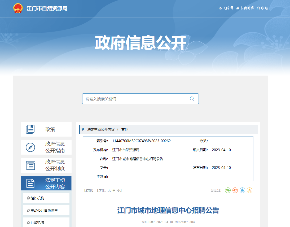
Task: Enable 无障碍 accessibility mode
Action: [x=226, y=8]
